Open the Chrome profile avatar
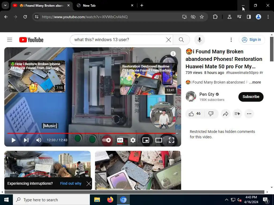Viewport: 274px width, 205px height. pyautogui.click(x=258, y=17)
